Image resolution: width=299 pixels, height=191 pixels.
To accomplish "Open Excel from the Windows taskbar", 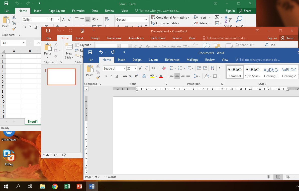I will click(67, 186).
